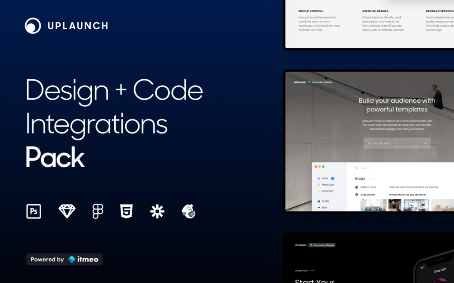
Task: Click UPLAUNCH logo in dark bottom mockup
Action: 300,245
